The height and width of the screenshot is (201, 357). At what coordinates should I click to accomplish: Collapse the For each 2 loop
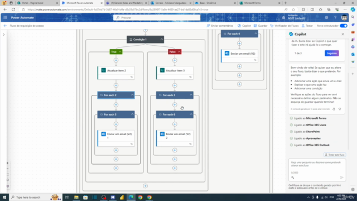[x=132, y=95]
